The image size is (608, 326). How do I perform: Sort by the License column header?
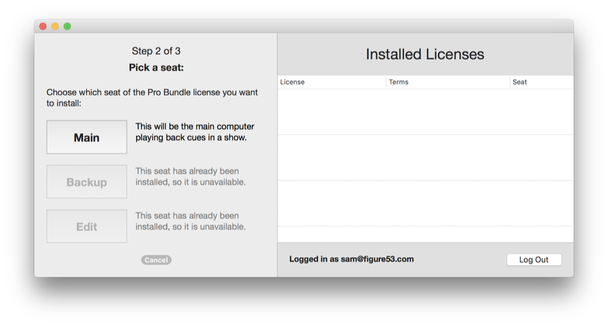331,82
